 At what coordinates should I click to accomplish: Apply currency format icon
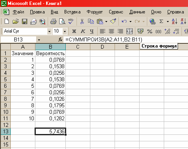click(140, 31)
